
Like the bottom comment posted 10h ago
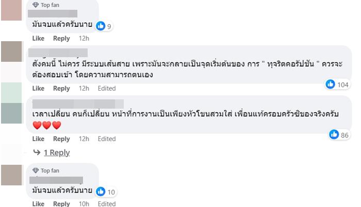(38, 204)
